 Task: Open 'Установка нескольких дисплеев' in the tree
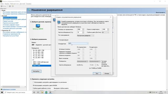[12, 28]
